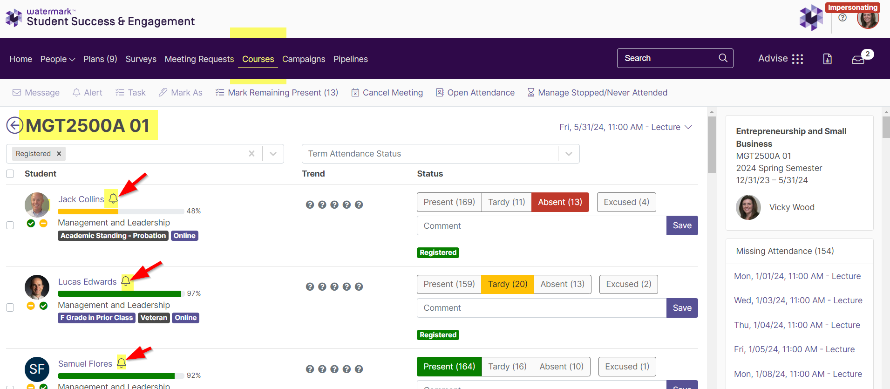The height and width of the screenshot is (389, 890).
Task: Click Lucas Edwards' 97% progress bar
Action: pyautogui.click(x=121, y=294)
